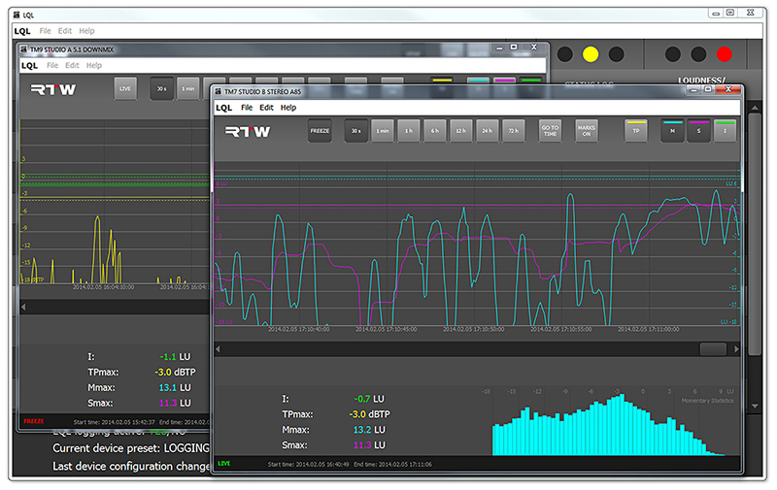Click the red status indicator in main LQL window
777x490 pixels.
pyautogui.click(x=723, y=52)
